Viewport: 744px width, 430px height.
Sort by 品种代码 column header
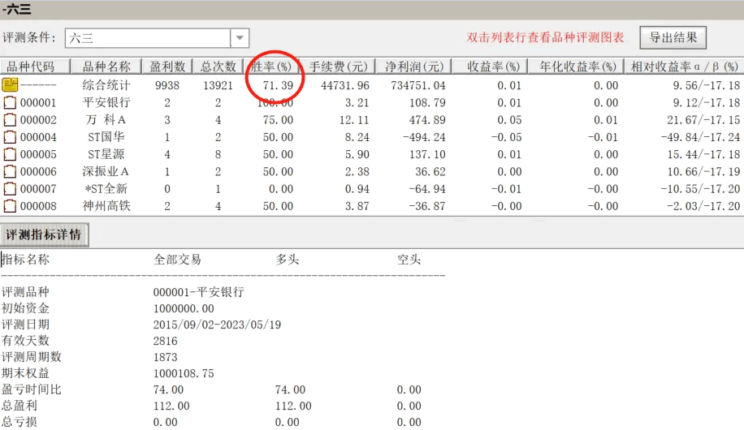[x=35, y=67]
